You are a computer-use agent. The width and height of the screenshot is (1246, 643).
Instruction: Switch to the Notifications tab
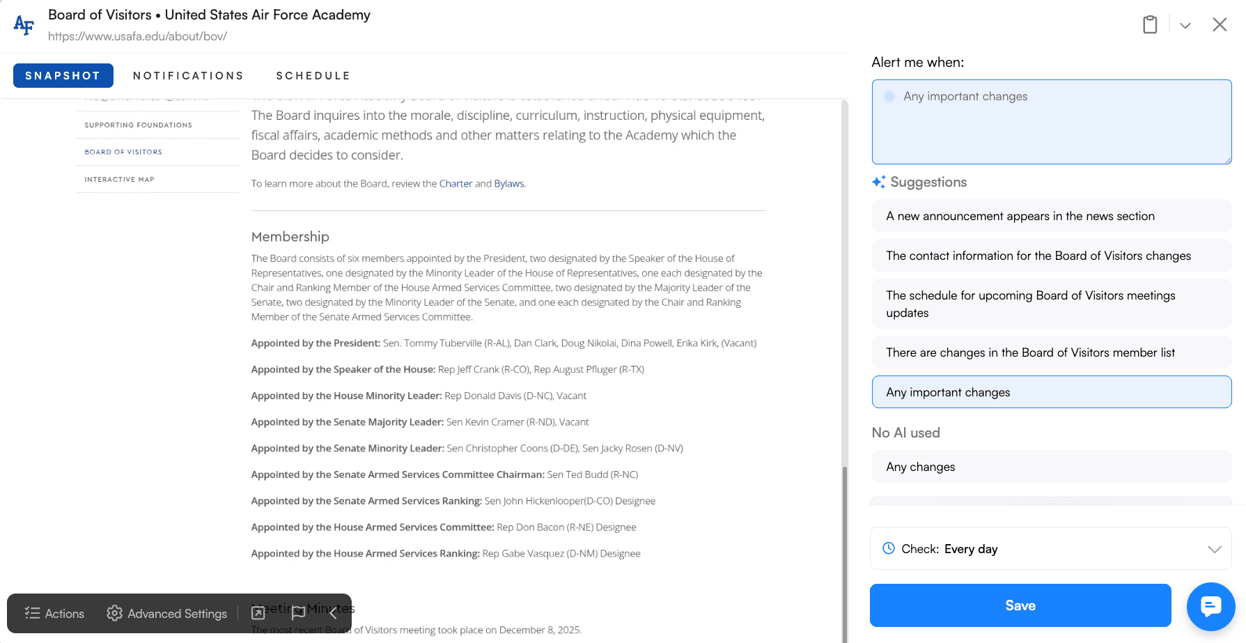pyautogui.click(x=188, y=75)
